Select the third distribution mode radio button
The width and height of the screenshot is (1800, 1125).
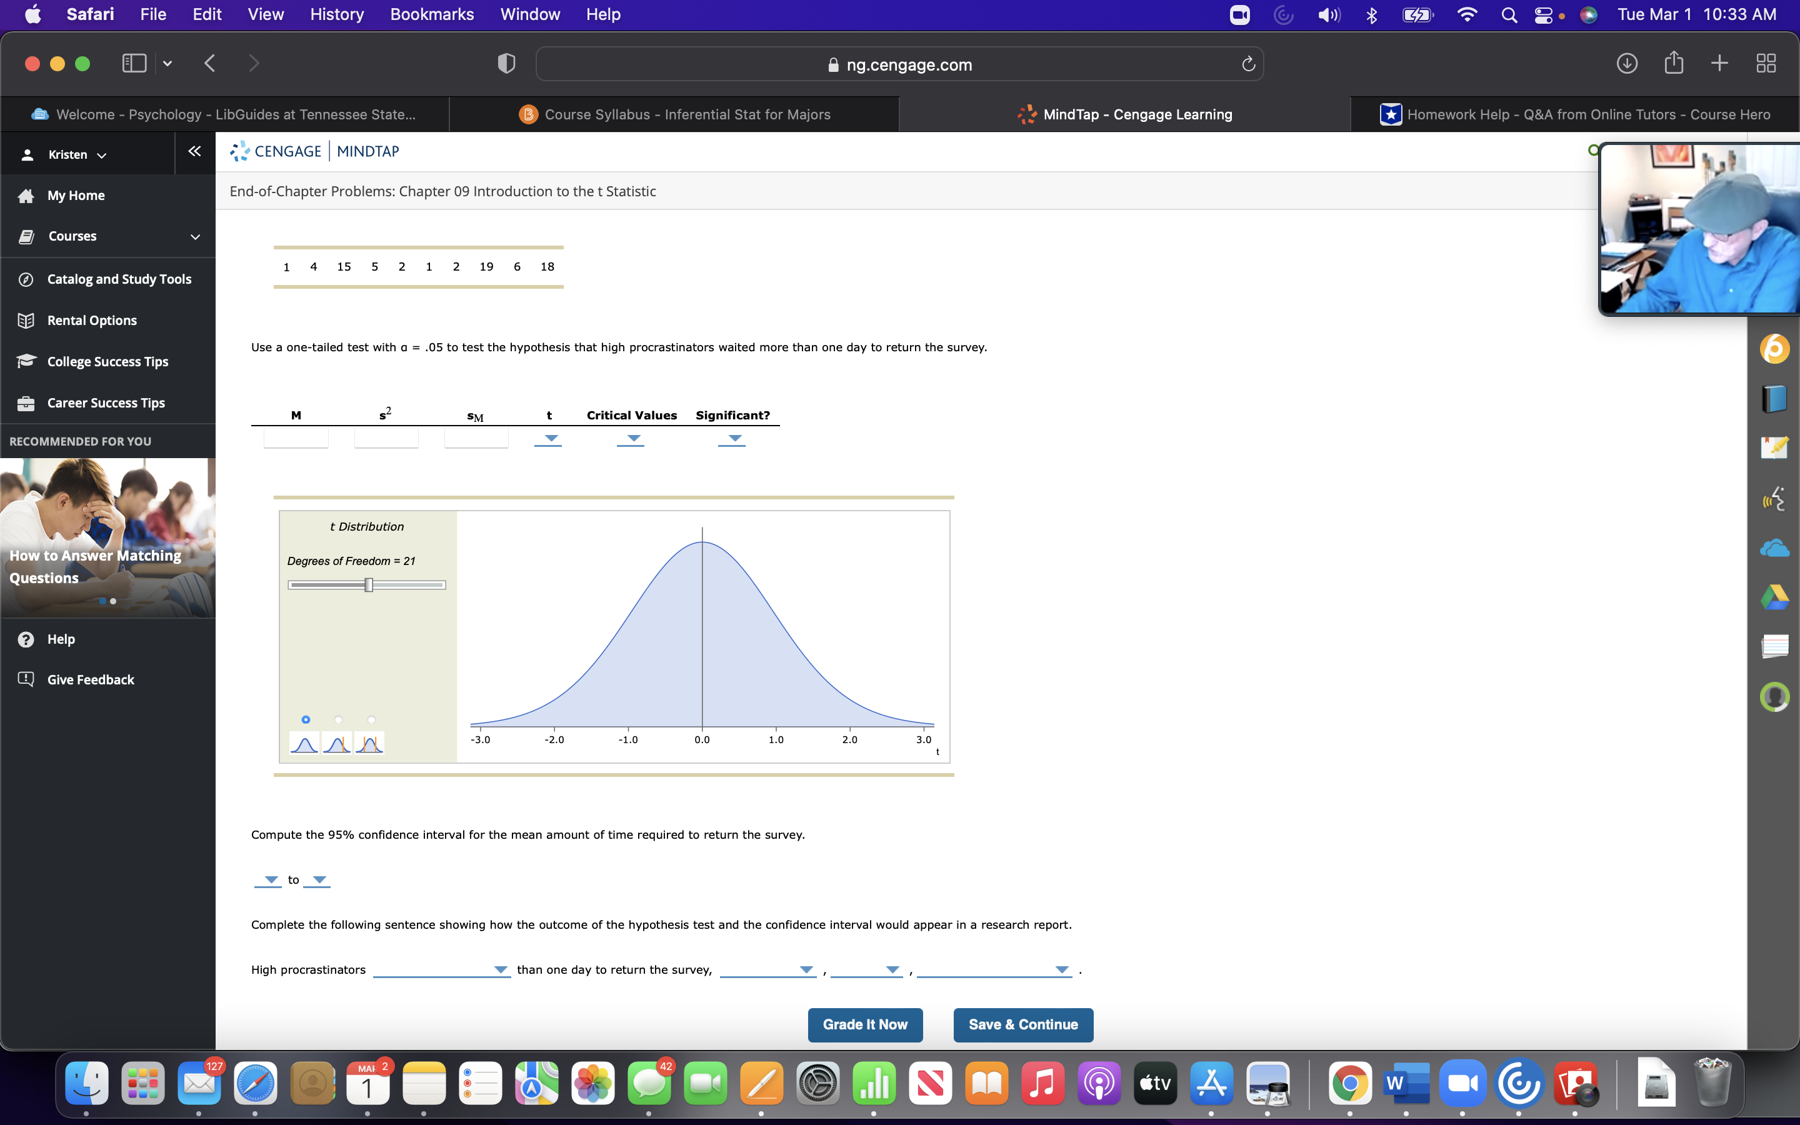(371, 719)
